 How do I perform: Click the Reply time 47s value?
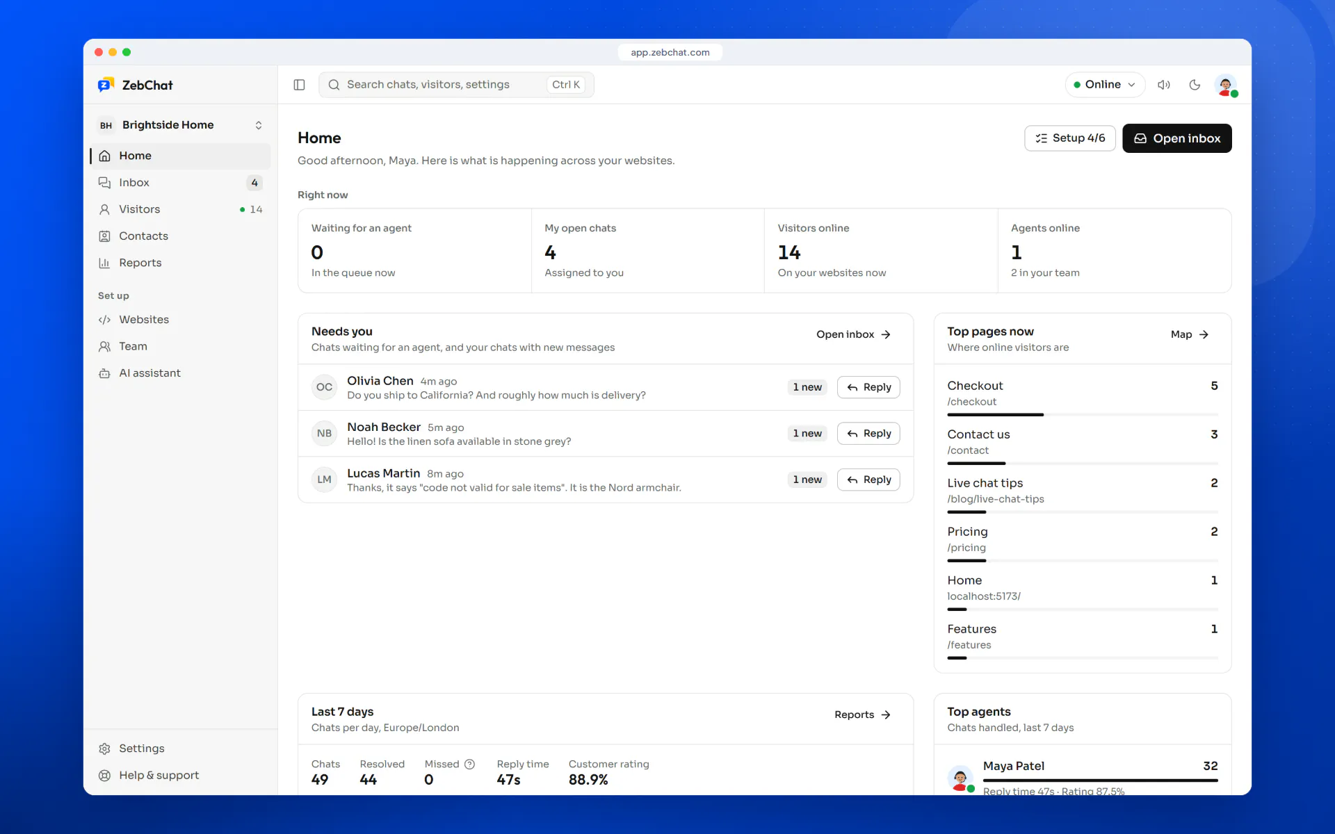pos(508,780)
